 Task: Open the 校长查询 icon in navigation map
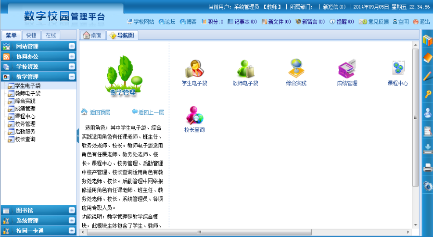[195, 115]
